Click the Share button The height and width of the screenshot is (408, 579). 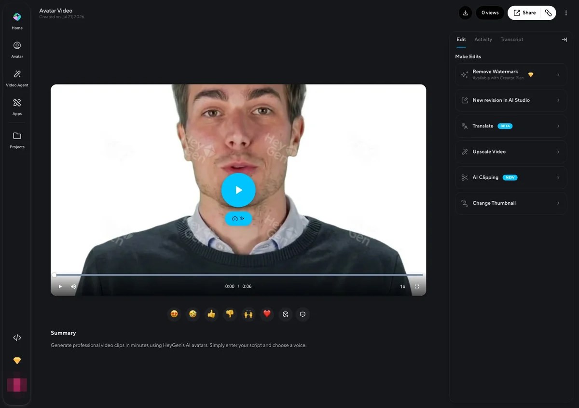524,13
